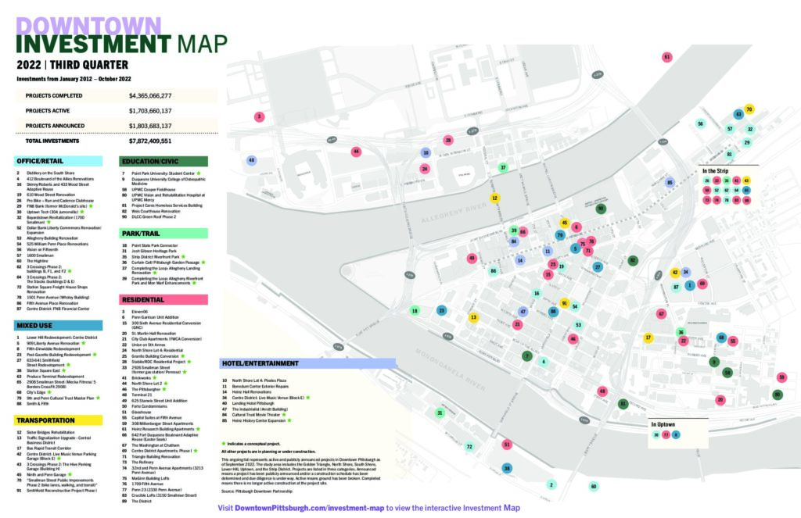The width and height of the screenshot is (801, 518).
Task: Click the ALLEGHENY RIVER map label
Action: [x=454, y=213]
